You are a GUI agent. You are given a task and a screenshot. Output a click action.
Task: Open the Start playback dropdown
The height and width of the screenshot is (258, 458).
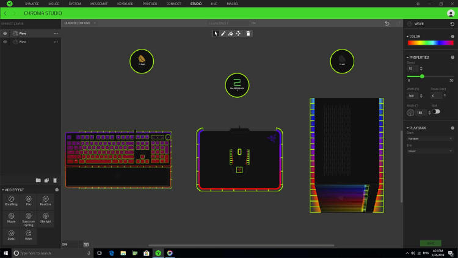(x=430, y=139)
